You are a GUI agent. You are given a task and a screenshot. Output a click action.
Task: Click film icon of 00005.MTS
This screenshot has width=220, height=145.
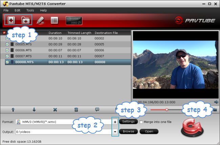tap(12, 44)
